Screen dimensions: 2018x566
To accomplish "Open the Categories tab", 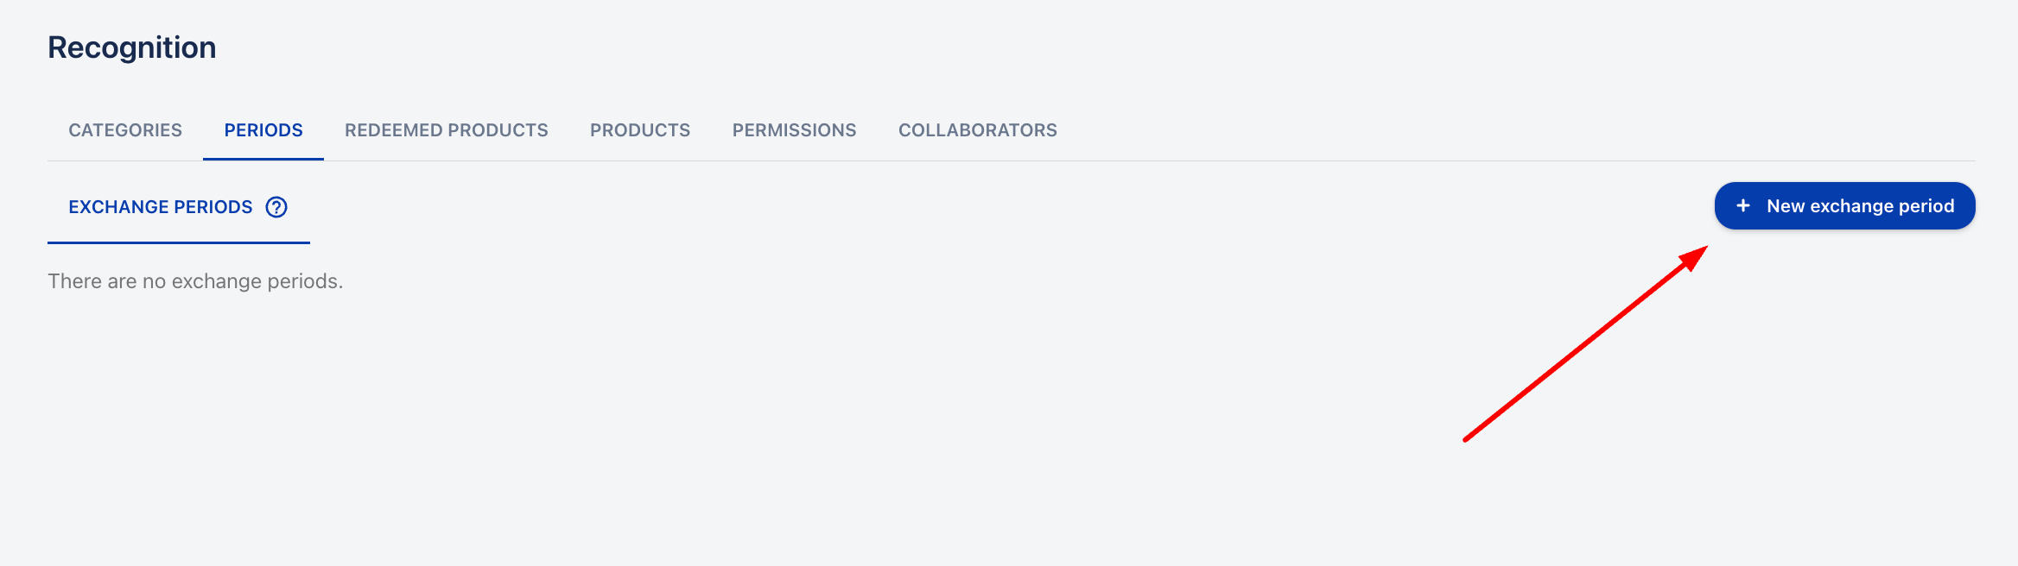I will (125, 130).
